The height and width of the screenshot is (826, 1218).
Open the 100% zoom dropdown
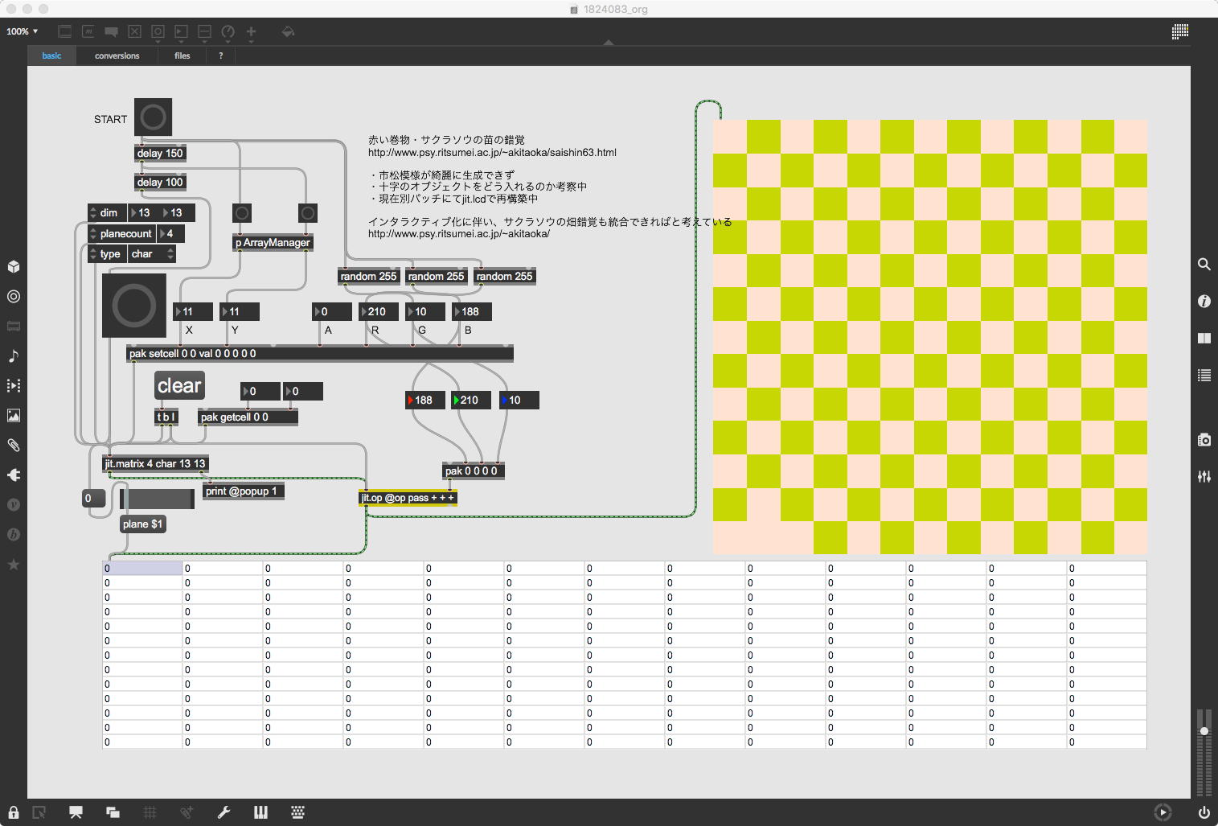click(x=23, y=31)
